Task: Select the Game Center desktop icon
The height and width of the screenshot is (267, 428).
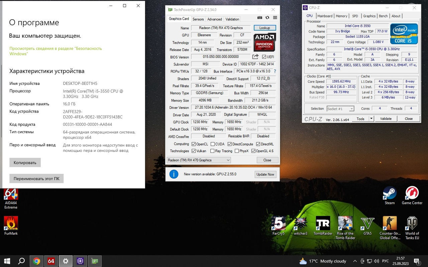Action: click(x=412, y=196)
